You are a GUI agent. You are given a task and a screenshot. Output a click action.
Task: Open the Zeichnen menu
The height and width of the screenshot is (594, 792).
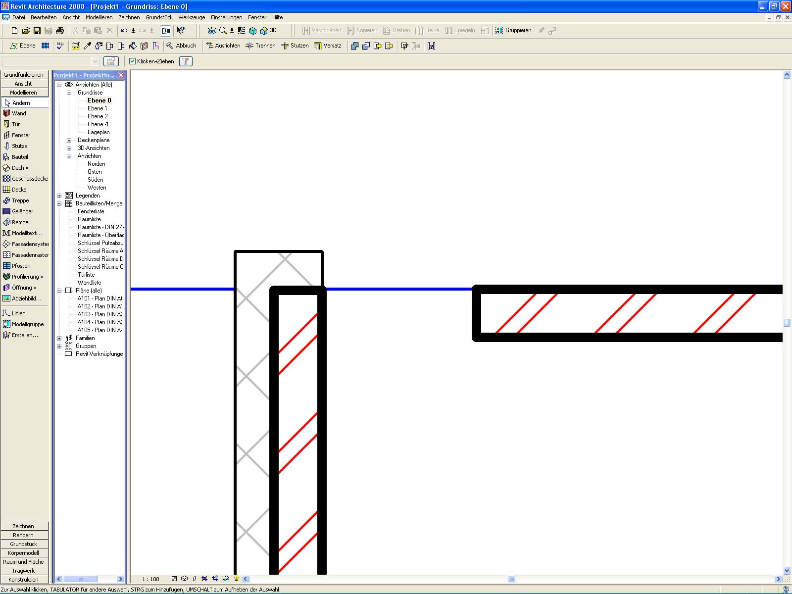coord(129,17)
